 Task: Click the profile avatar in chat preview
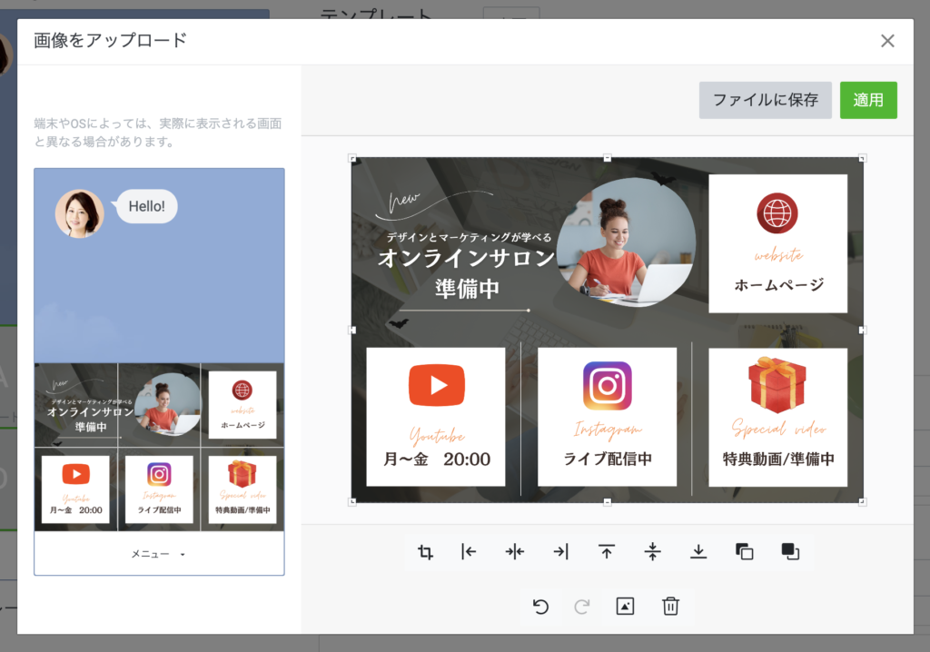tap(80, 213)
